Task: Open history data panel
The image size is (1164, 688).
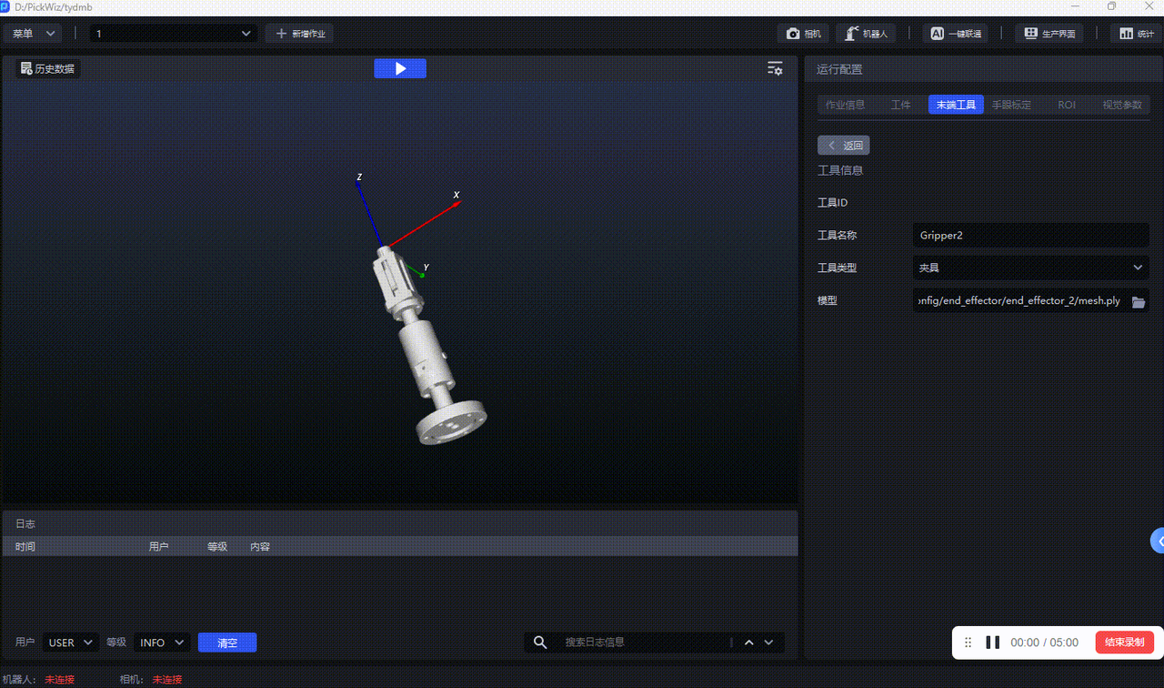Action: tap(48, 68)
